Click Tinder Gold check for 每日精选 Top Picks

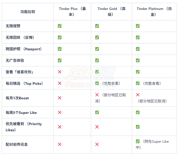click(97, 84)
